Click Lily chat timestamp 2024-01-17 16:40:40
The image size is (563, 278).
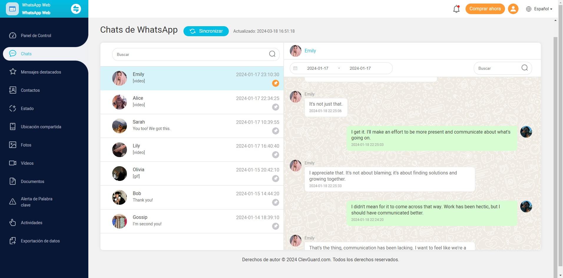(x=258, y=146)
